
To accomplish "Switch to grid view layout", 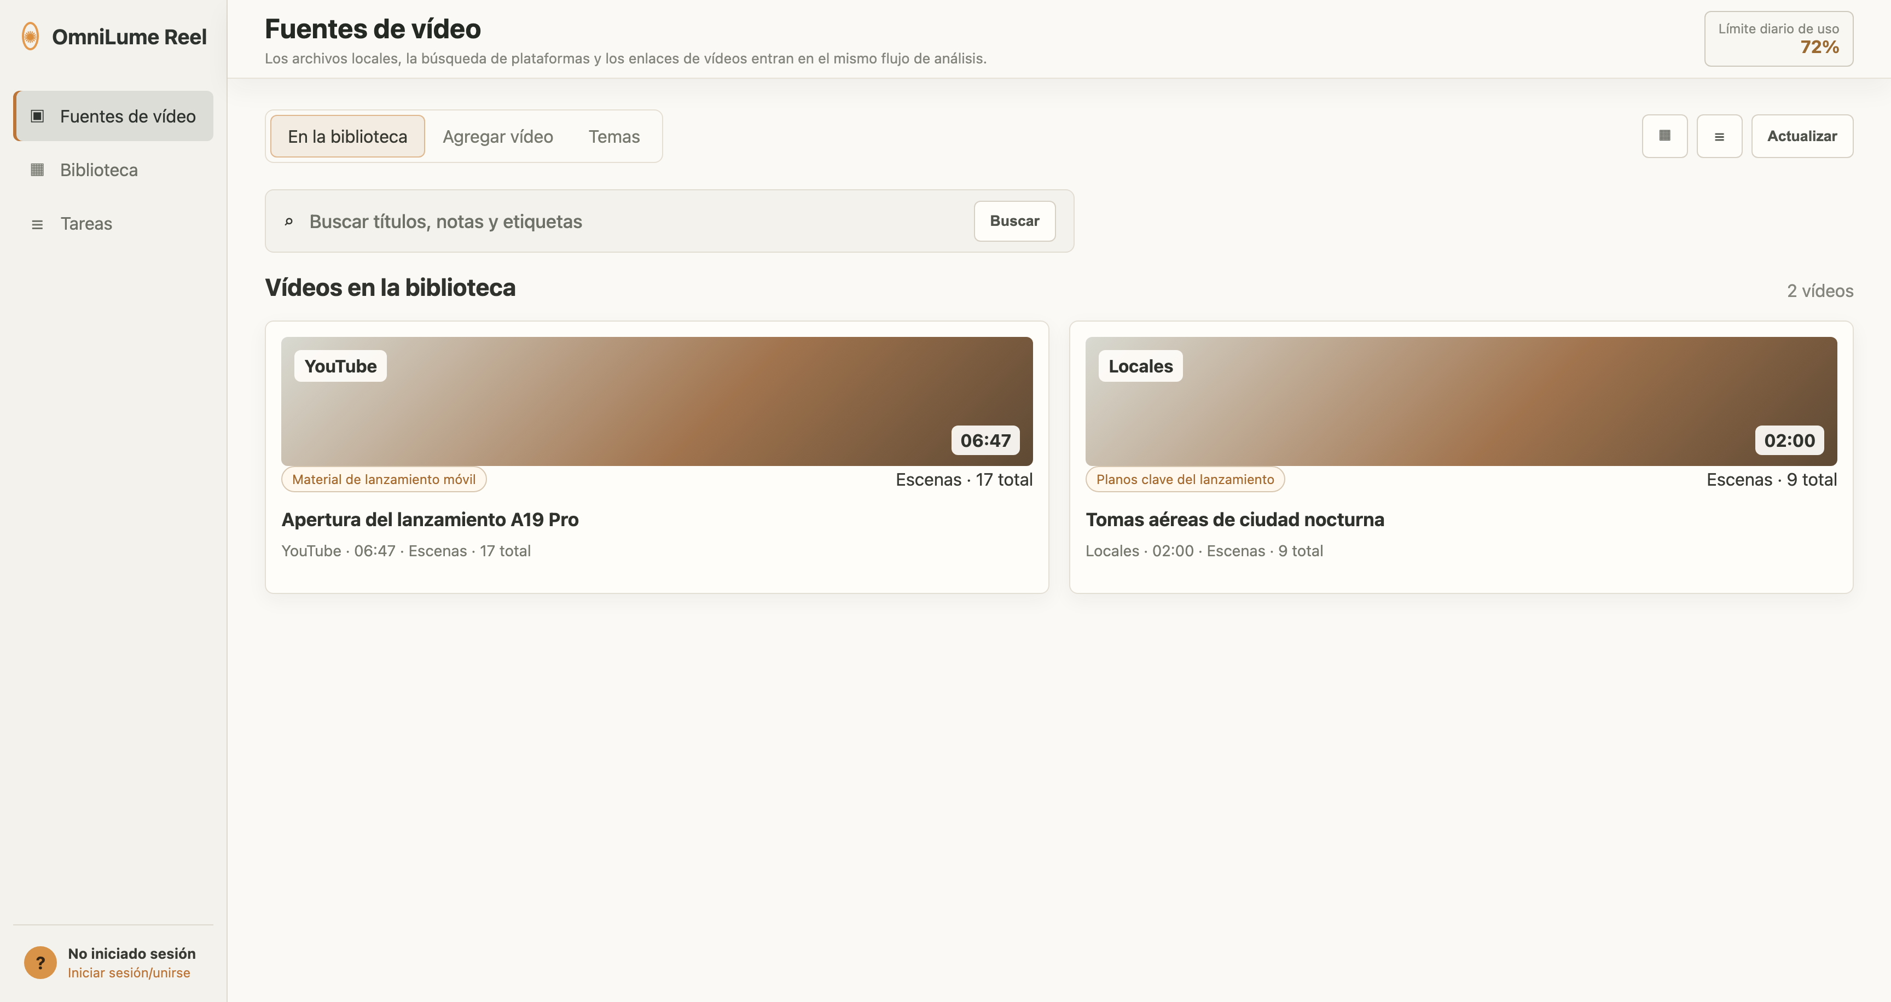I will coord(1664,136).
